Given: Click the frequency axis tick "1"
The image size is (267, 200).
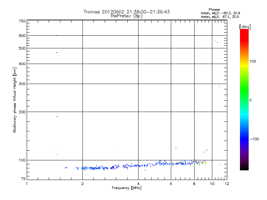Looking at the screenshot, I should [x=27, y=184].
